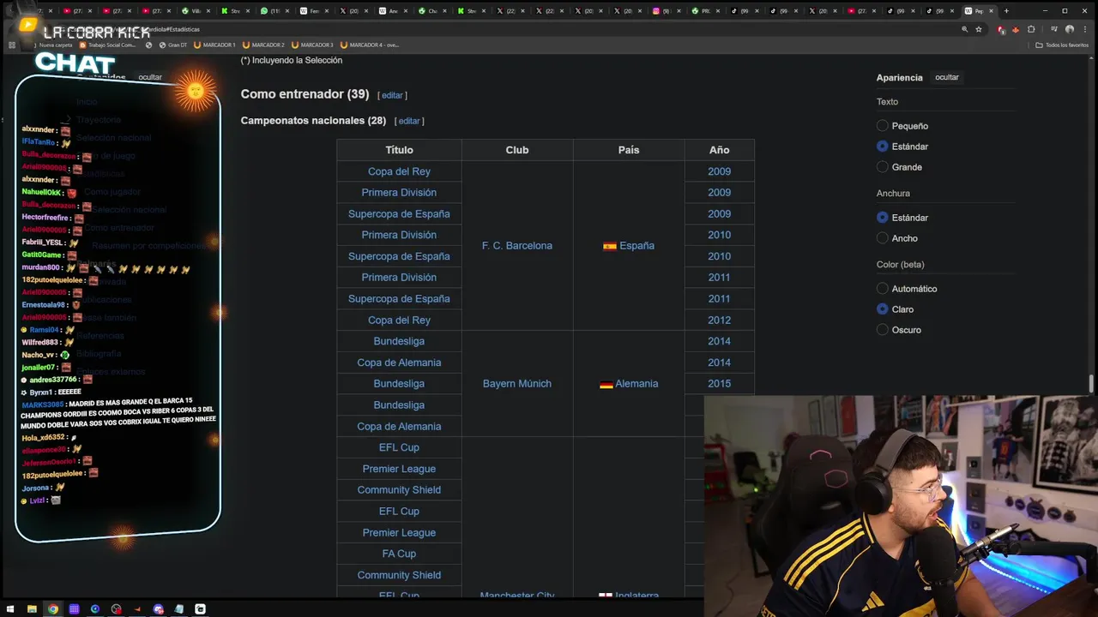Click the Título column header
The width and height of the screenshot is (1098, 617).
click(399, 150)
